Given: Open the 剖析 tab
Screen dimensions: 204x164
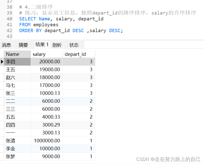Looking at the screenshot, I should [59, 45].
